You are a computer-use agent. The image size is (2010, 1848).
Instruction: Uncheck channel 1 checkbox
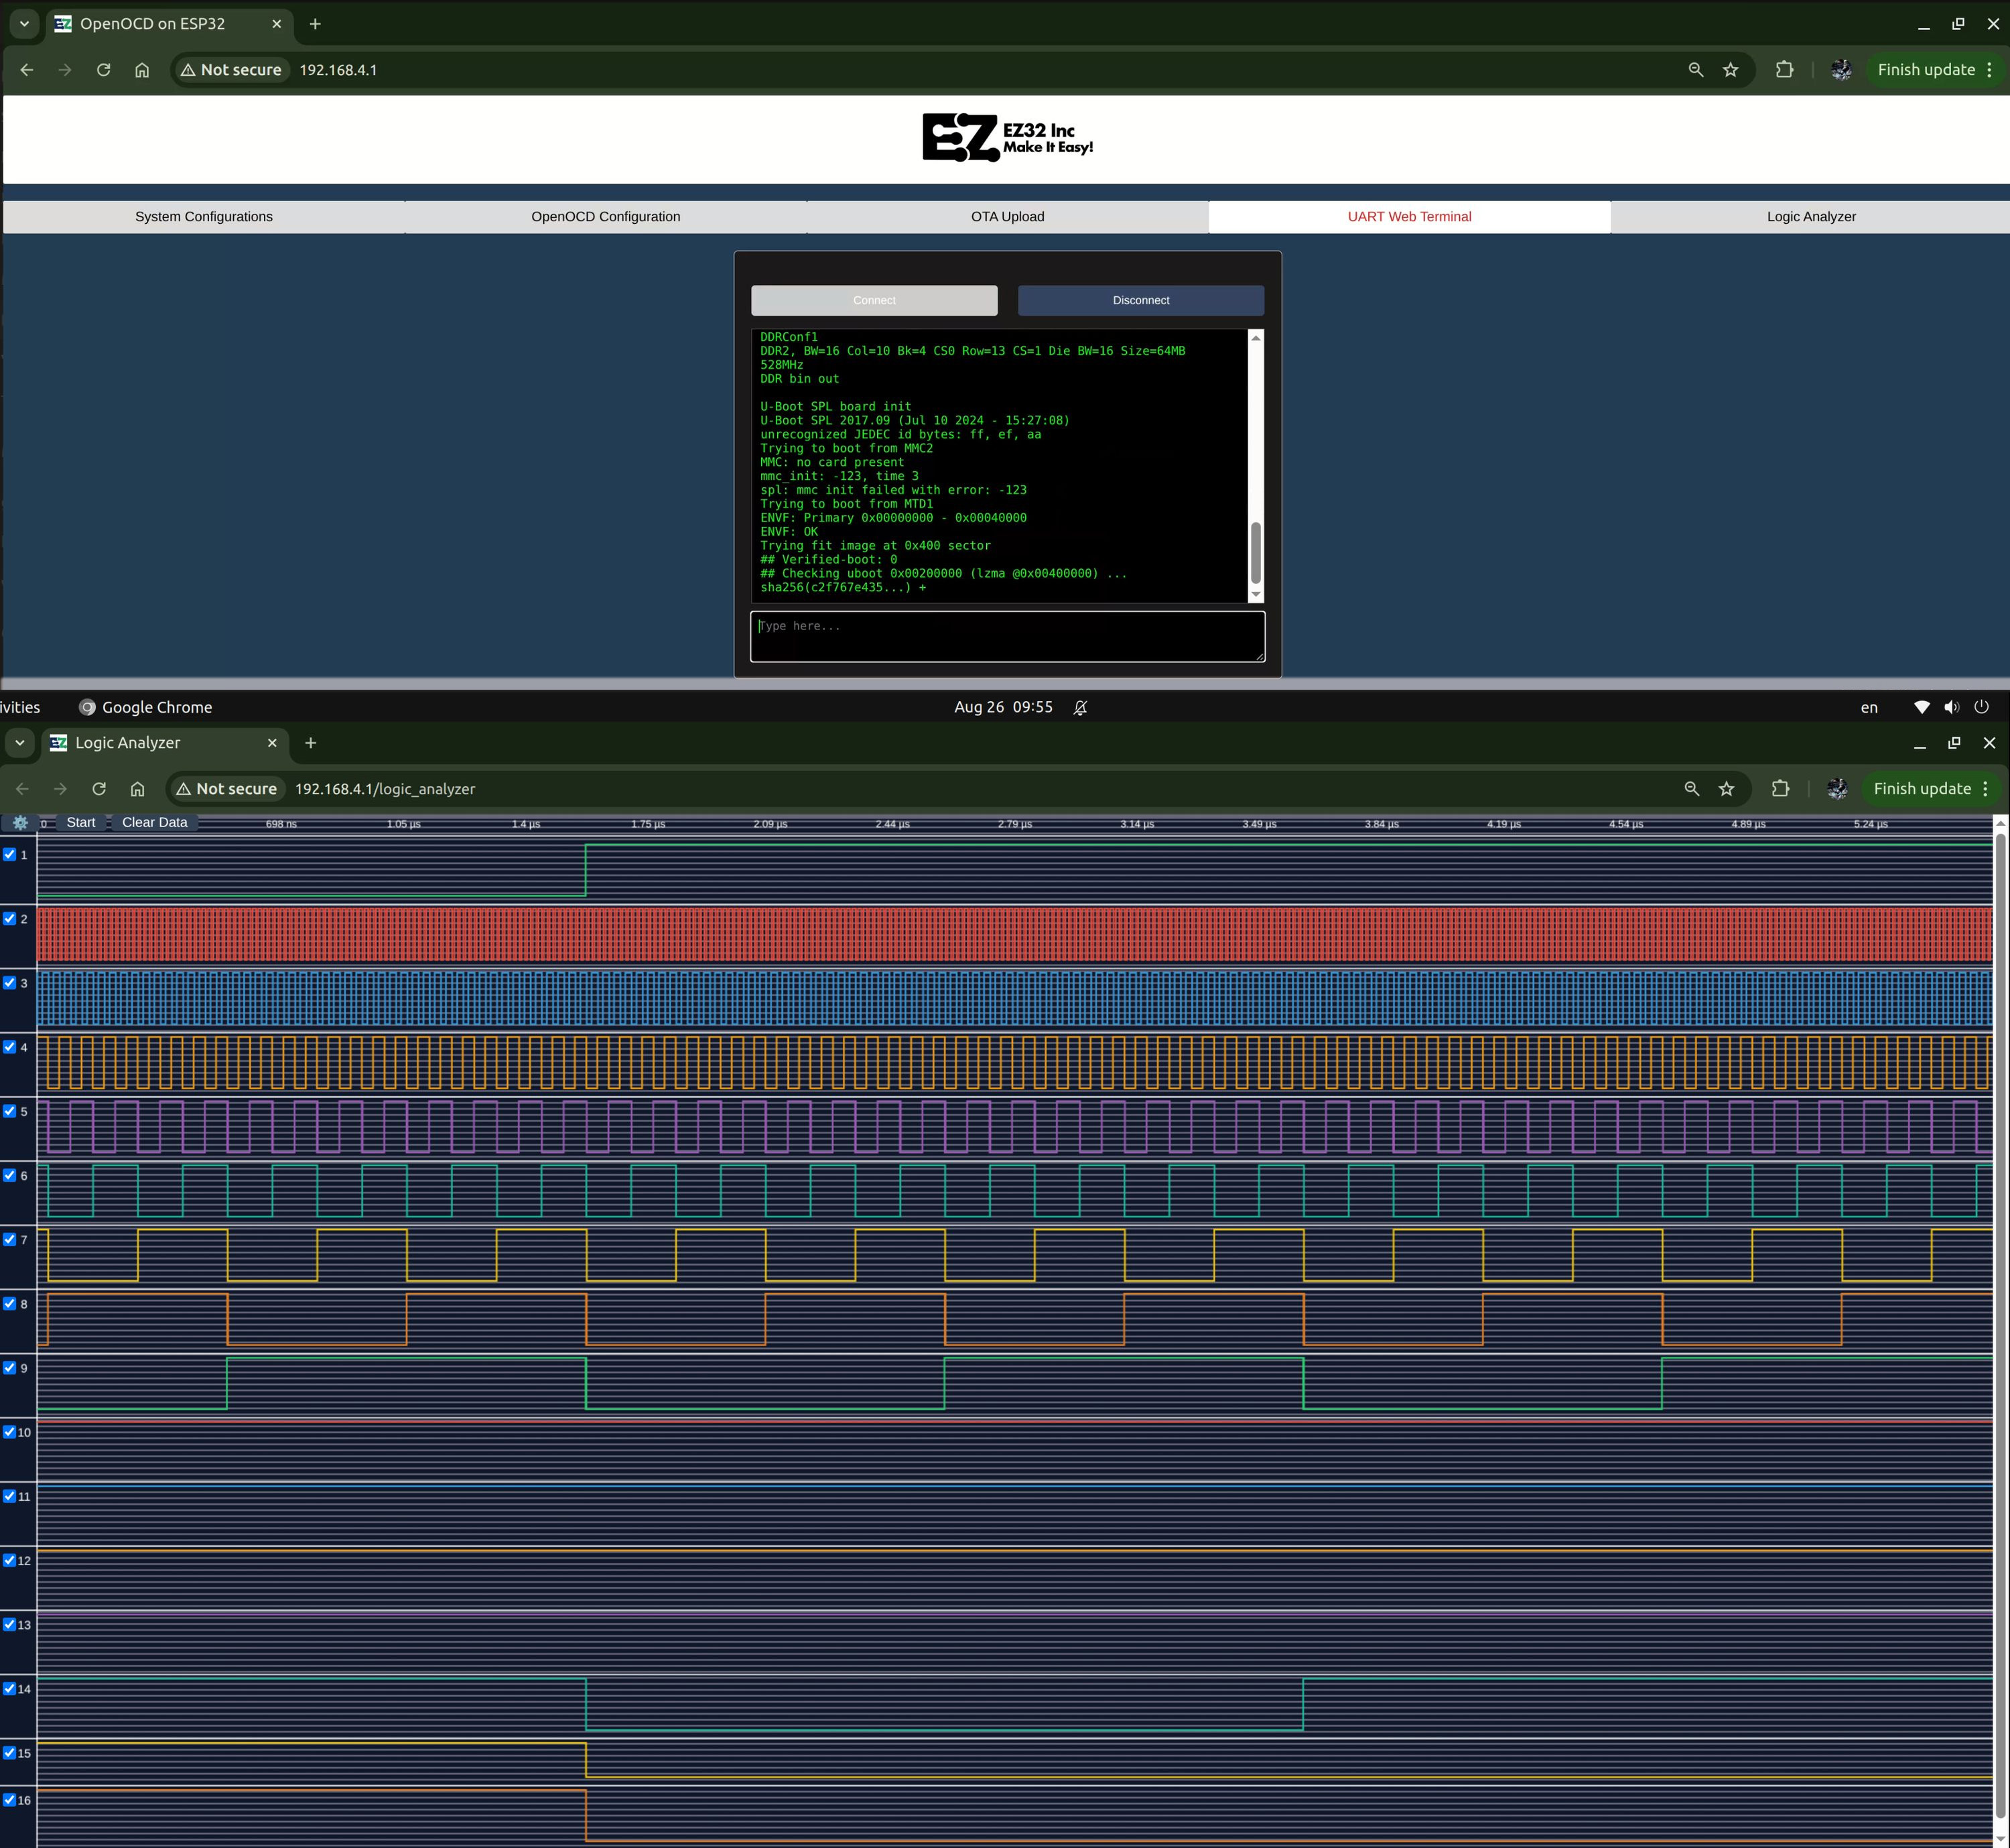(x=10, y=855)
